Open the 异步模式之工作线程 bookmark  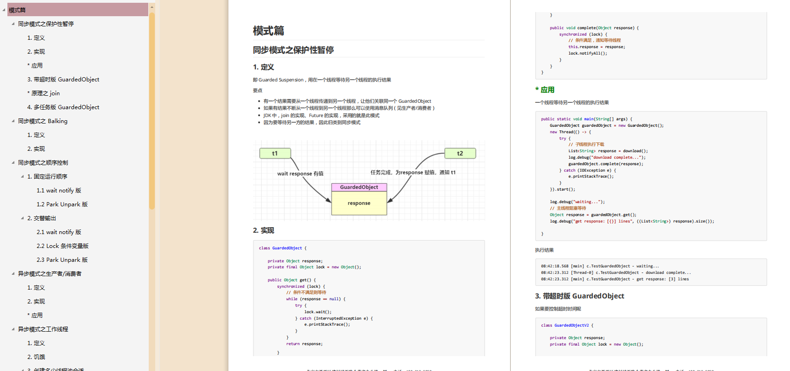43,329
